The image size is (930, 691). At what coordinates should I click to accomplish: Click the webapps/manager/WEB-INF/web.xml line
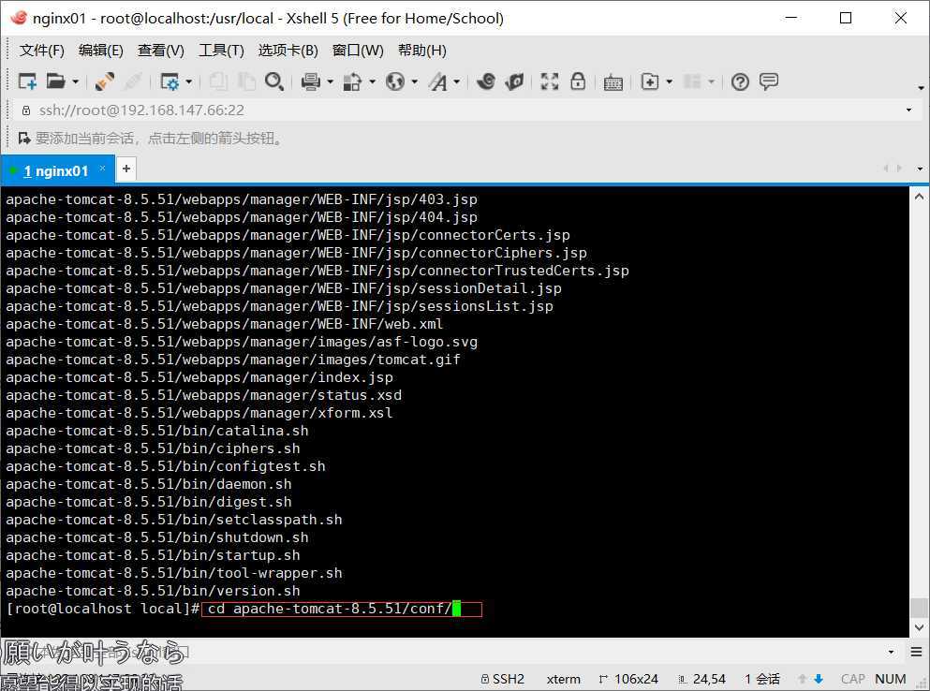224,325
